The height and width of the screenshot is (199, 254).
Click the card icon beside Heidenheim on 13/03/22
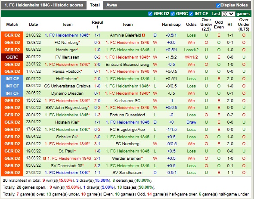click(45, 159)
